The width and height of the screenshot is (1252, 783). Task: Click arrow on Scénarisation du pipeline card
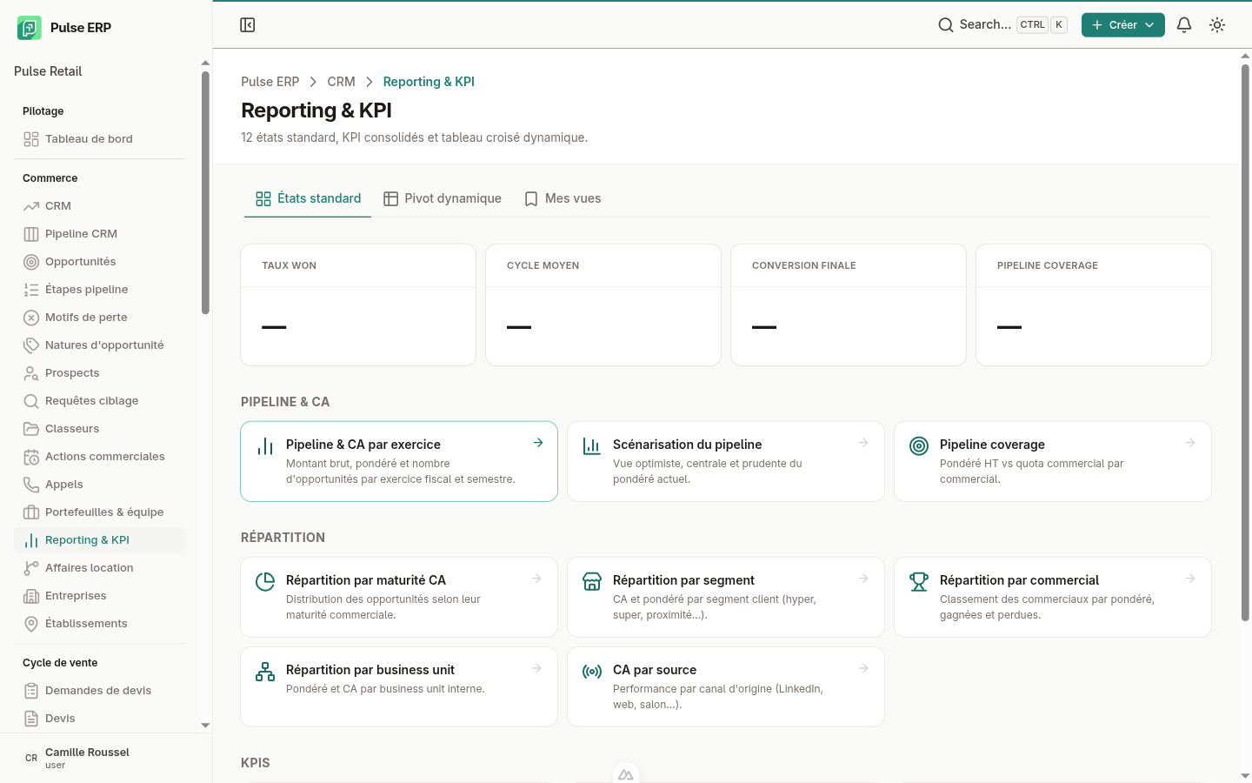[x=863, y=443]
